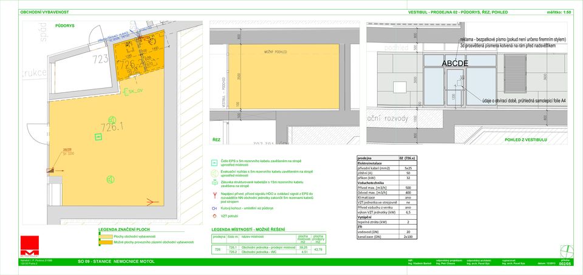Click the sheet number '002/05'
The width and height of the screenshot is (583, 275).
[x=564, y=263]
